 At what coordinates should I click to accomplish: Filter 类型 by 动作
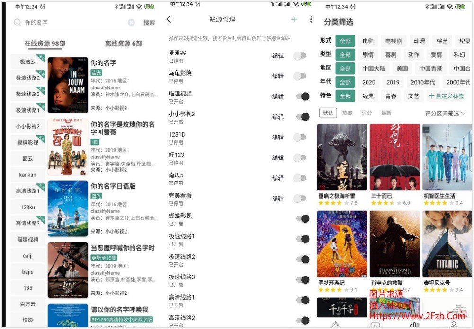[x=413, y=55]
